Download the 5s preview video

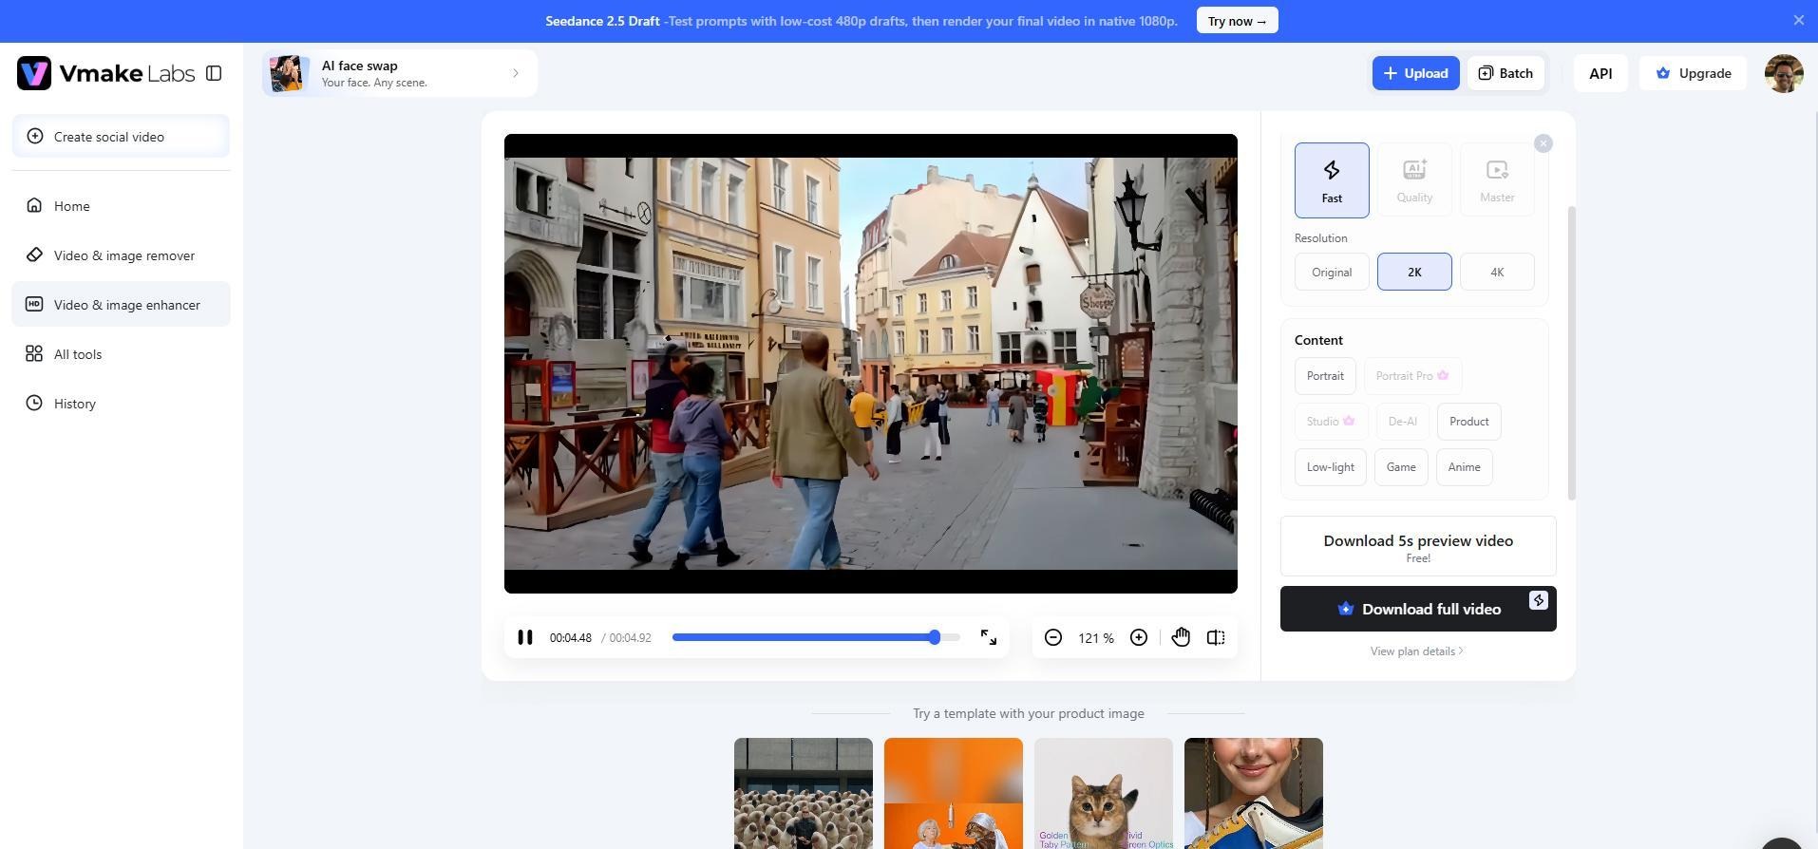pos(1417,546)
